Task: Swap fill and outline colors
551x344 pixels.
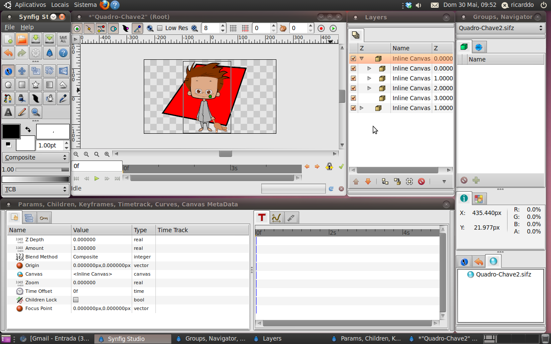Action: (x=28, y=129)
